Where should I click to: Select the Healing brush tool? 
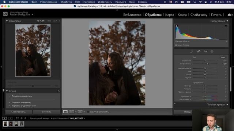pos(199,51)
